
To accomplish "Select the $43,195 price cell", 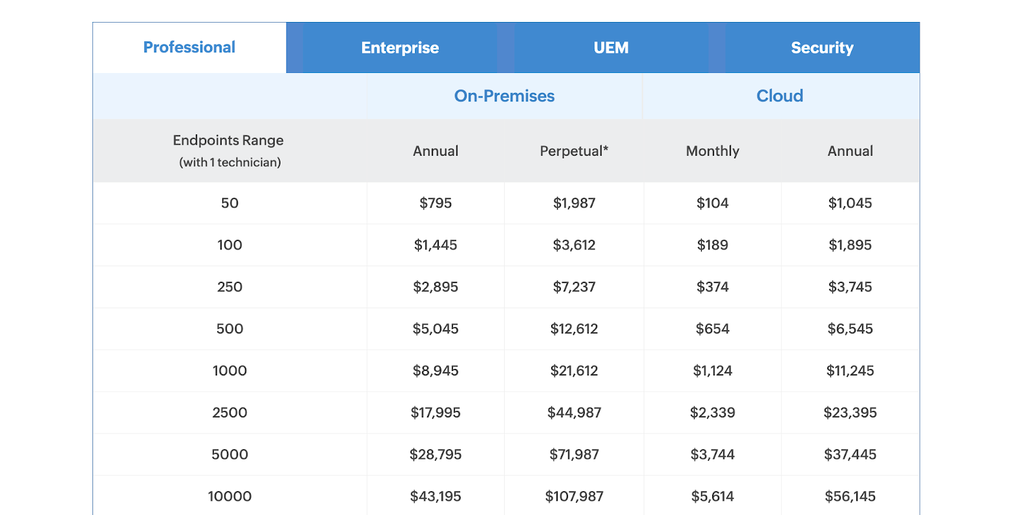I will coord(436,496).
